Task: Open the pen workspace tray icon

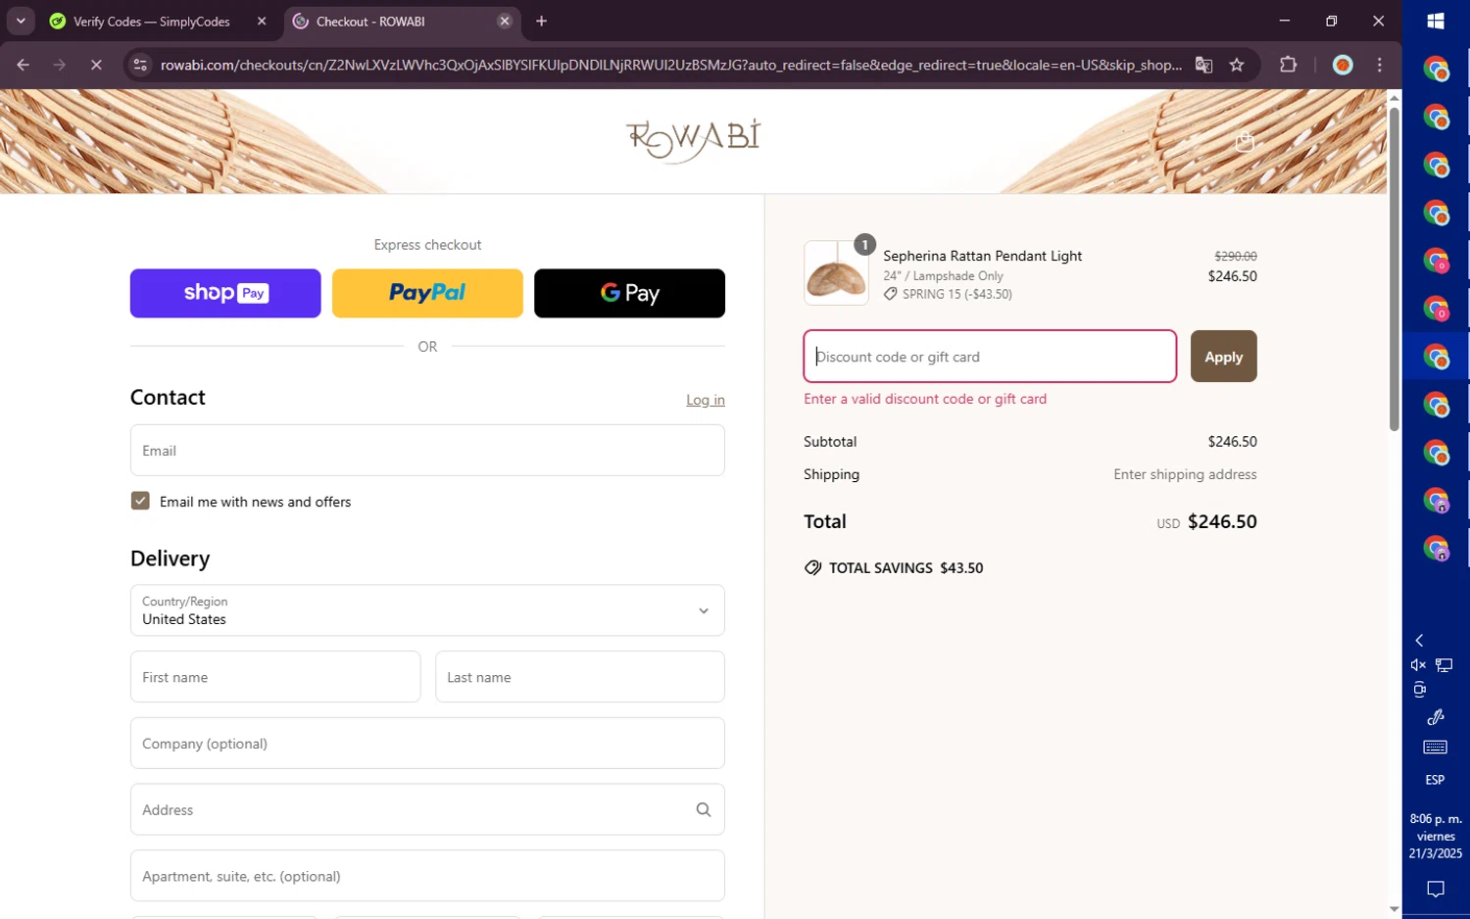Action: pos(1436,717)
